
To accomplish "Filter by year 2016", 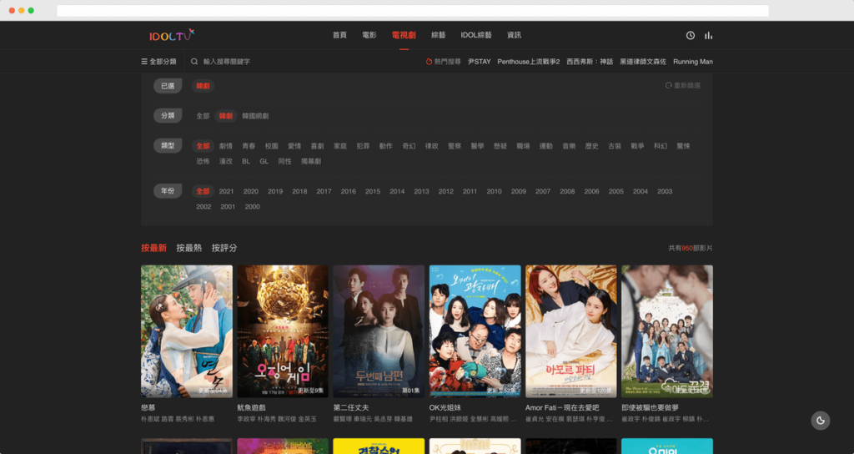I will pyautogui.click(x=349, y=191).
